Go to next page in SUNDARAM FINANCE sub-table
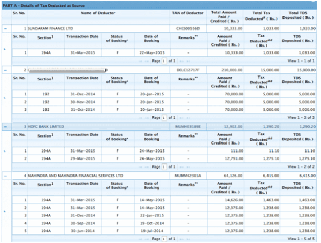The width and height of the screenshot is (321, 243). 181,61
